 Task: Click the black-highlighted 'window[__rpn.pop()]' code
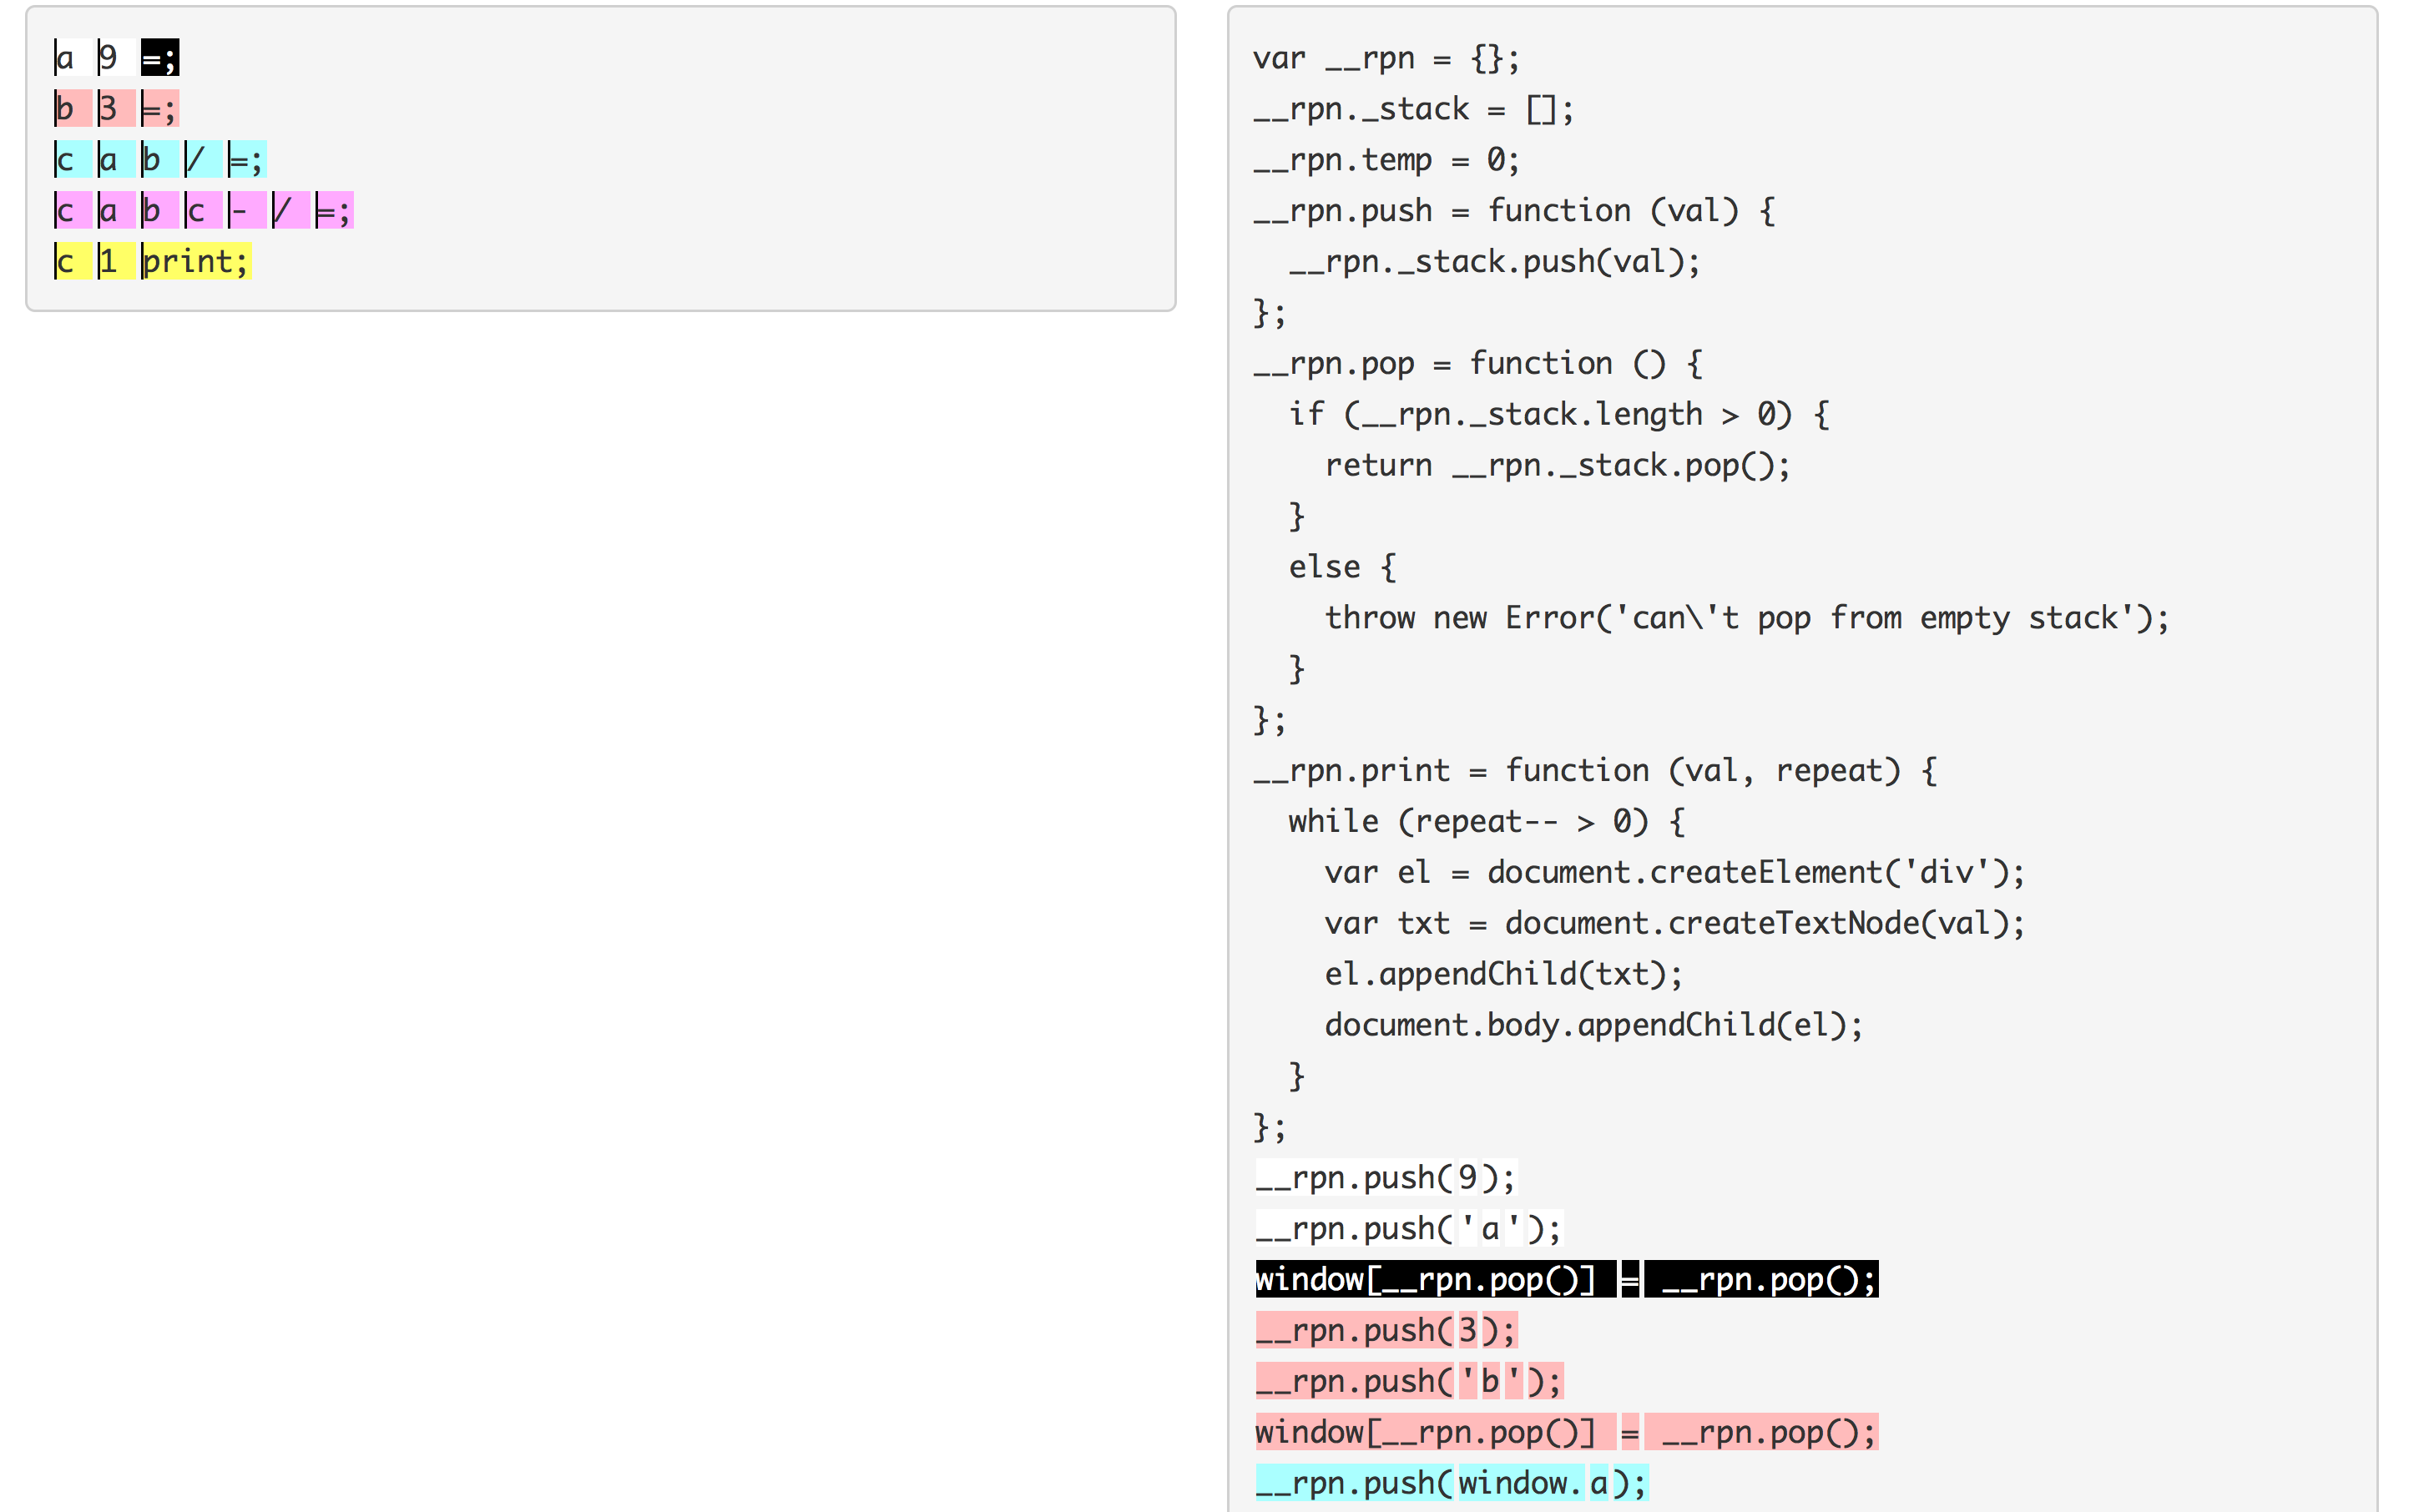pos(1435,1280)
